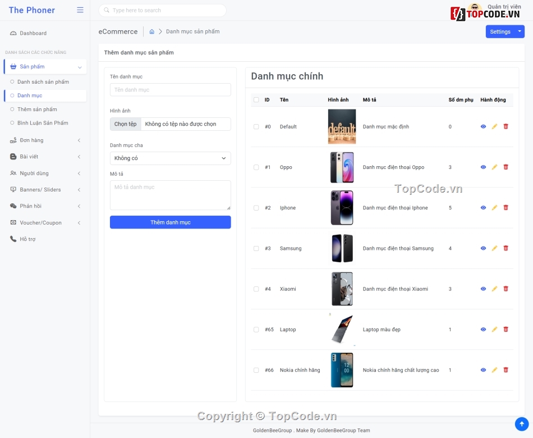
Task: Click the home icon in the breadcrumb
Action: click(151, 32)
